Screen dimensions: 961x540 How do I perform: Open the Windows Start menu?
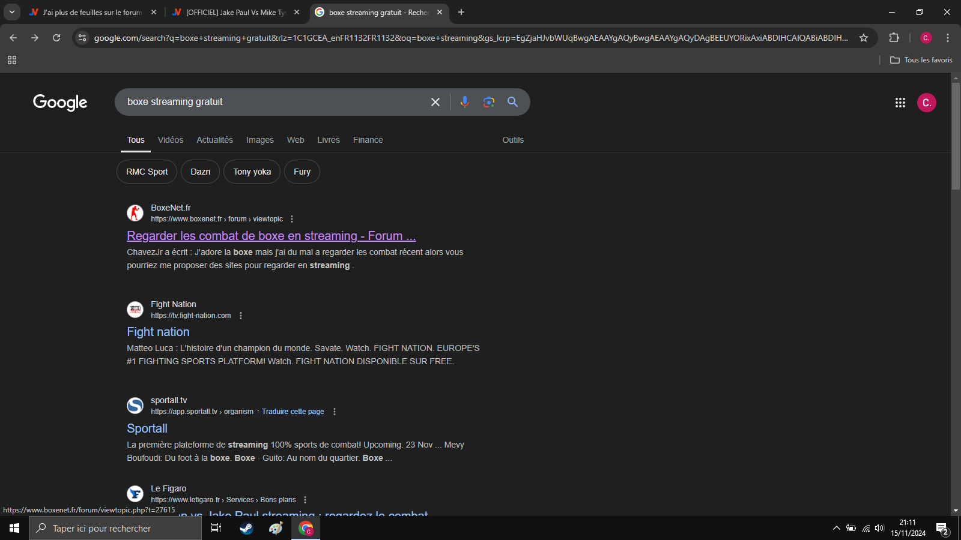[14, 528]
